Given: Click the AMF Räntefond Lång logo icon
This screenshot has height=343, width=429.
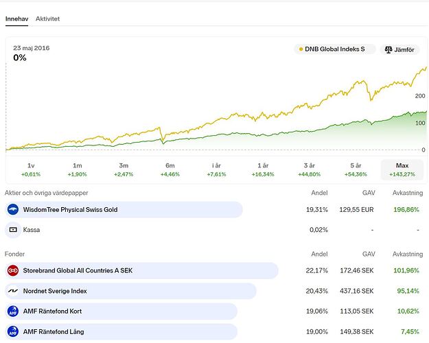Looking at the screenshot, I should (13, 332).
